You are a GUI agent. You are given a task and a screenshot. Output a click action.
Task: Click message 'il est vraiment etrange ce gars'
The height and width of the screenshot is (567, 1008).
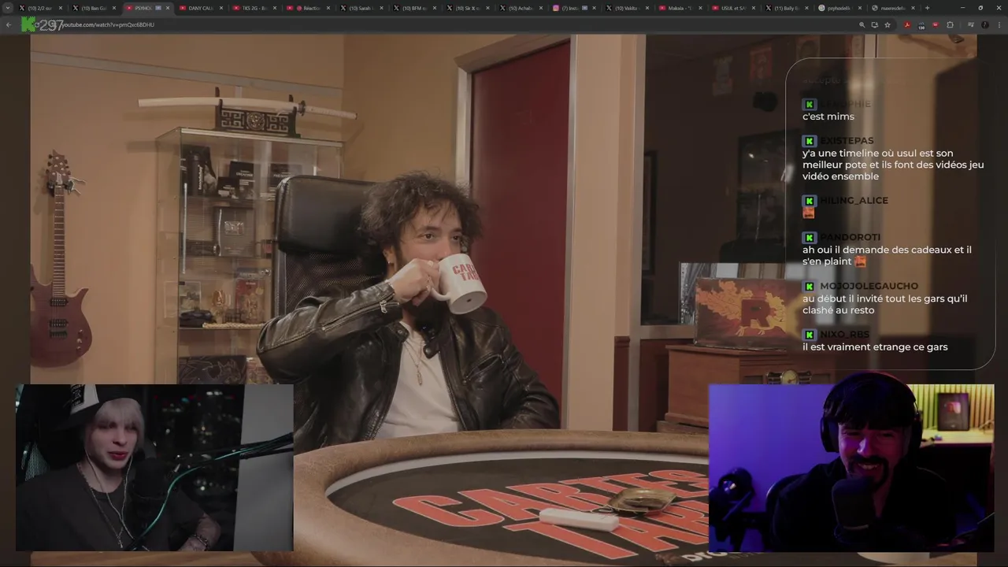click(875, 347)
